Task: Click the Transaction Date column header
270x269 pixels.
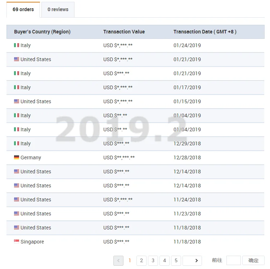Action: click(x=205, y=32)
